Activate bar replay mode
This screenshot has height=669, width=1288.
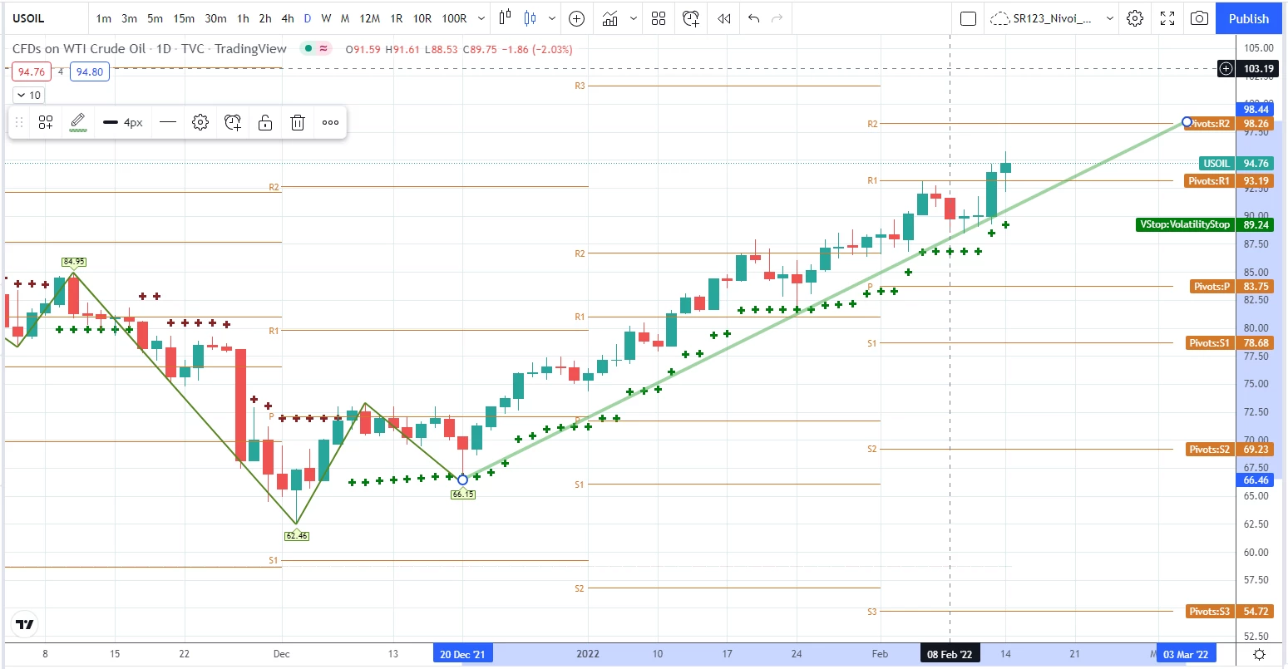(723, 17)
